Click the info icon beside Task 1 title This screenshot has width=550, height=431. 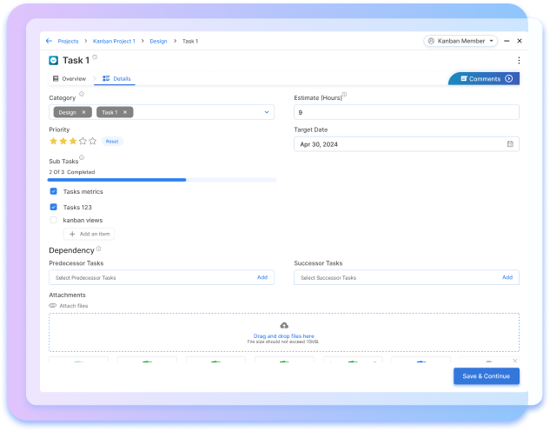click(95, 57)
